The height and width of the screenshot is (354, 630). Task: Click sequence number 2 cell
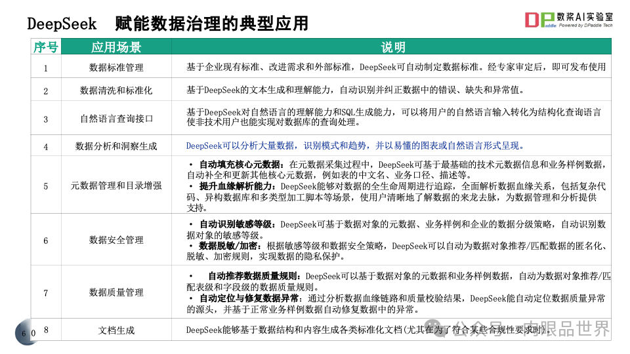(46, 90)
